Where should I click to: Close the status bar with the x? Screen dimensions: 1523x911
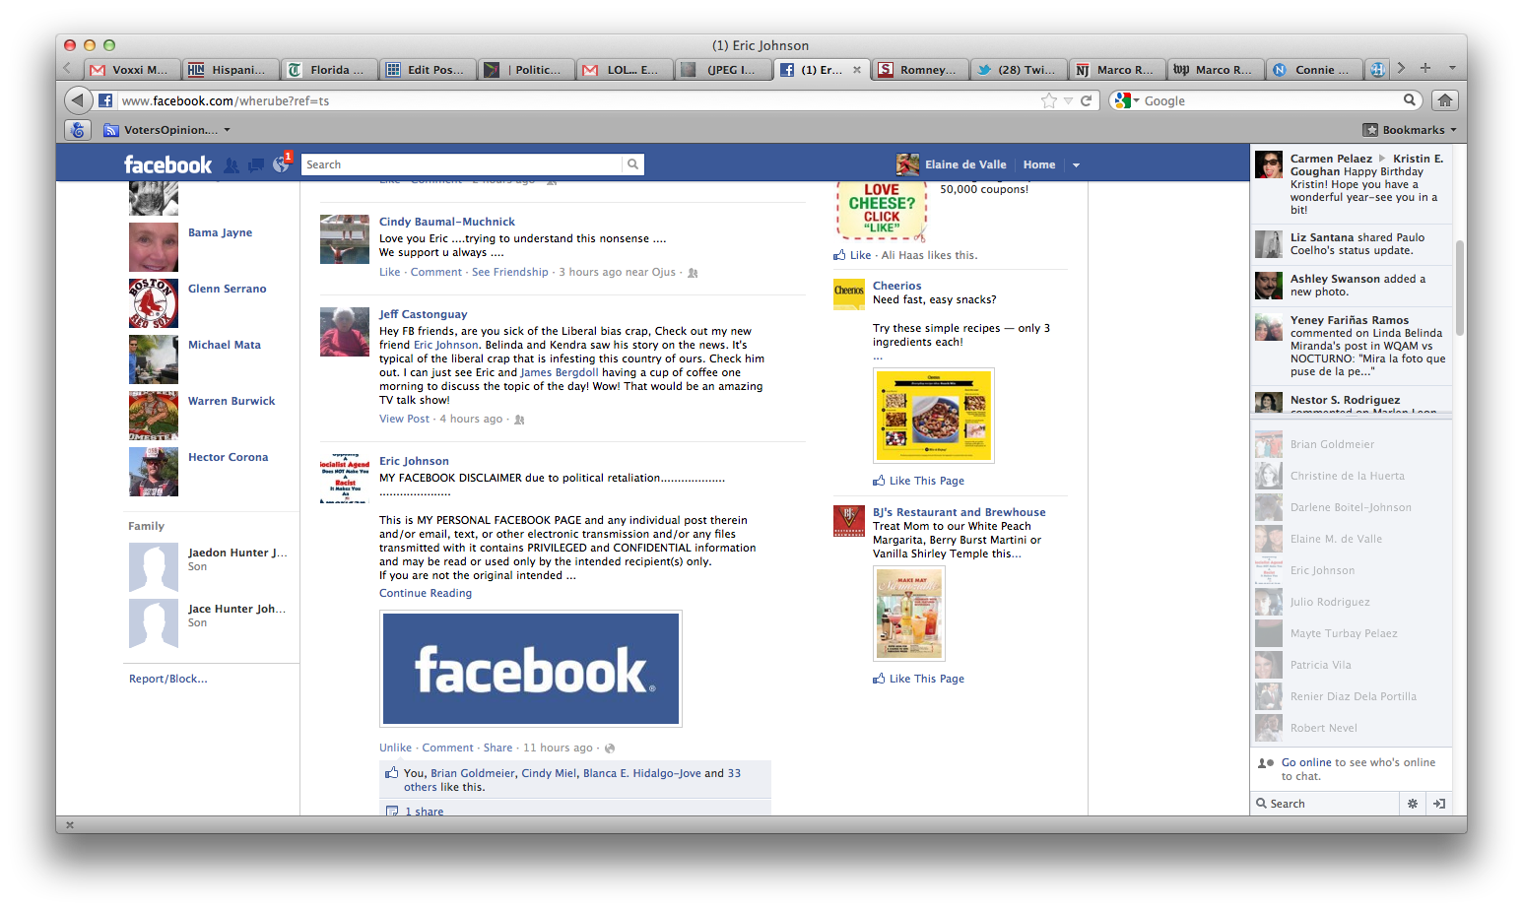click(x=70, y=824)
